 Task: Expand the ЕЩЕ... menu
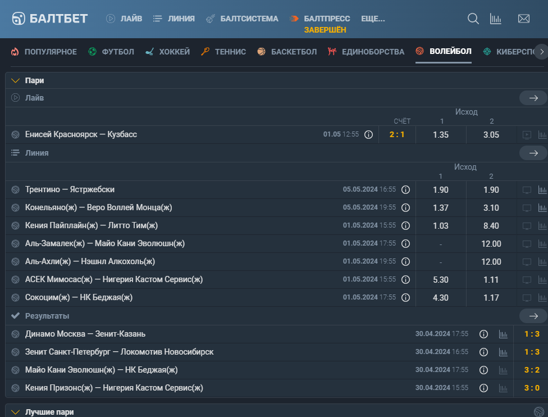[x=373, y=19]
